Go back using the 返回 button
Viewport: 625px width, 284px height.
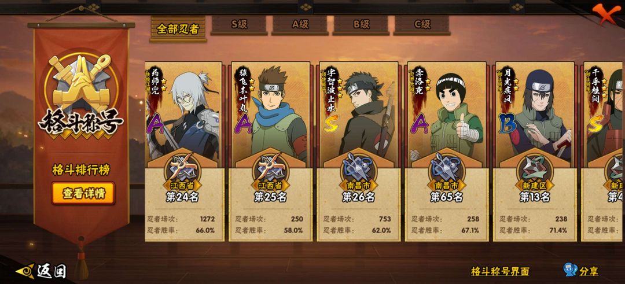[x=42, y=271]
